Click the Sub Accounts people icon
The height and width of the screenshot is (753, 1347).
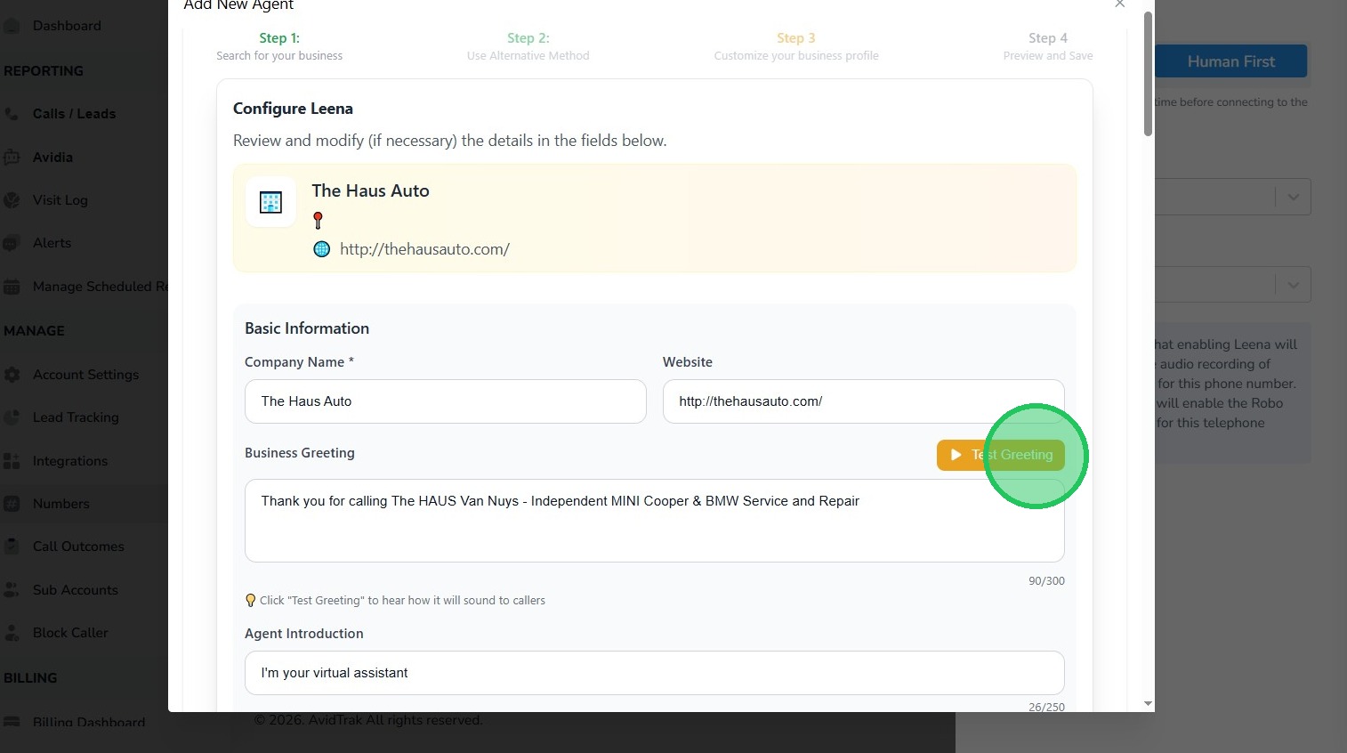point(12,590)
